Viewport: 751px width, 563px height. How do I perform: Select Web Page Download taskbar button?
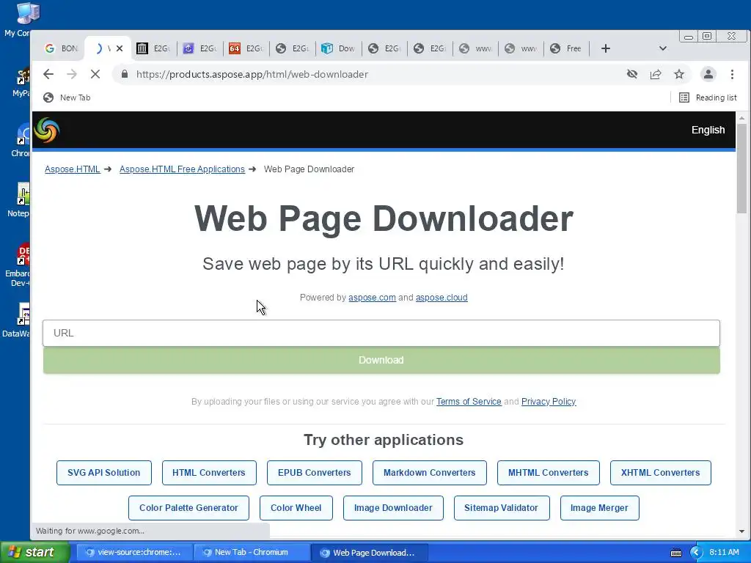368,553
